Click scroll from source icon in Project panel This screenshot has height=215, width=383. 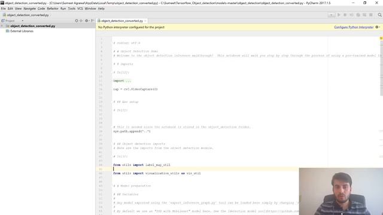(x=77, y=21)
